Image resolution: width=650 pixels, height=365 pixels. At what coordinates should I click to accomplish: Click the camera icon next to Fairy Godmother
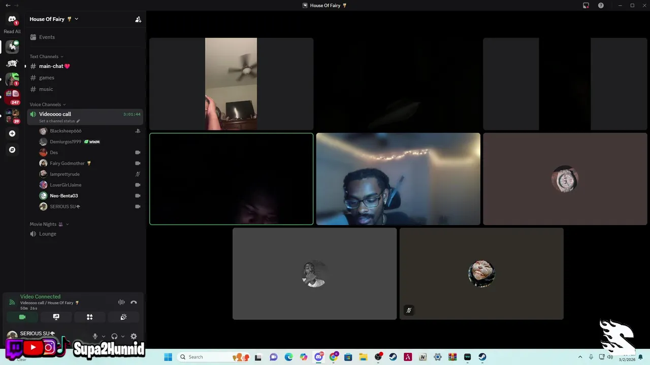coord(138,163)
